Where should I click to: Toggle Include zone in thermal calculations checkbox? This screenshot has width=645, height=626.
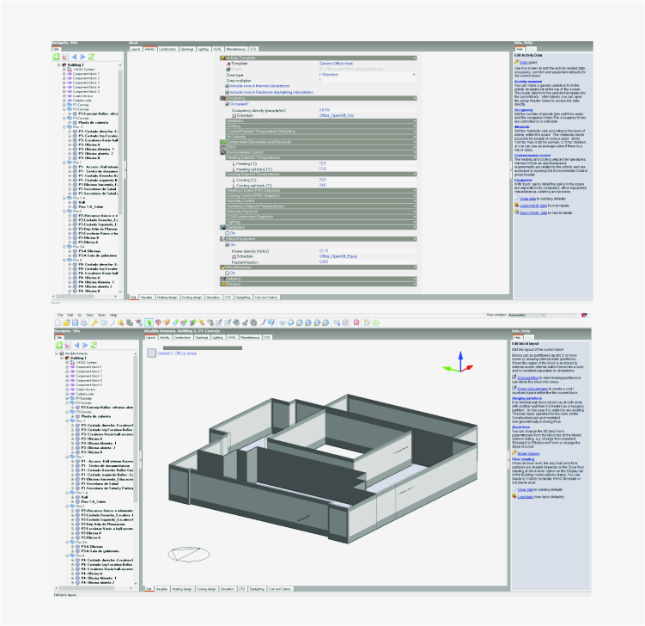[x=227, y=87]
